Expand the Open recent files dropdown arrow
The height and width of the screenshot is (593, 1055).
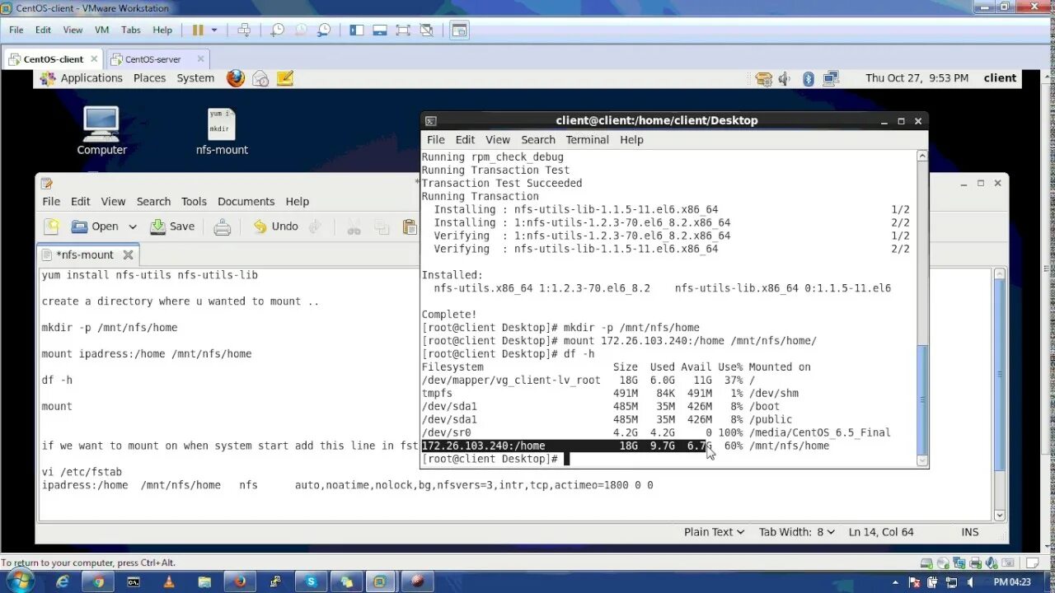point(132,226)
